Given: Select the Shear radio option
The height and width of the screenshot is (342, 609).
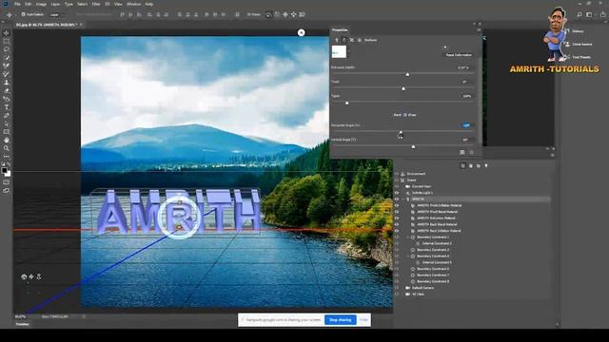Looking at the screenshot, I should pos(405,115).
